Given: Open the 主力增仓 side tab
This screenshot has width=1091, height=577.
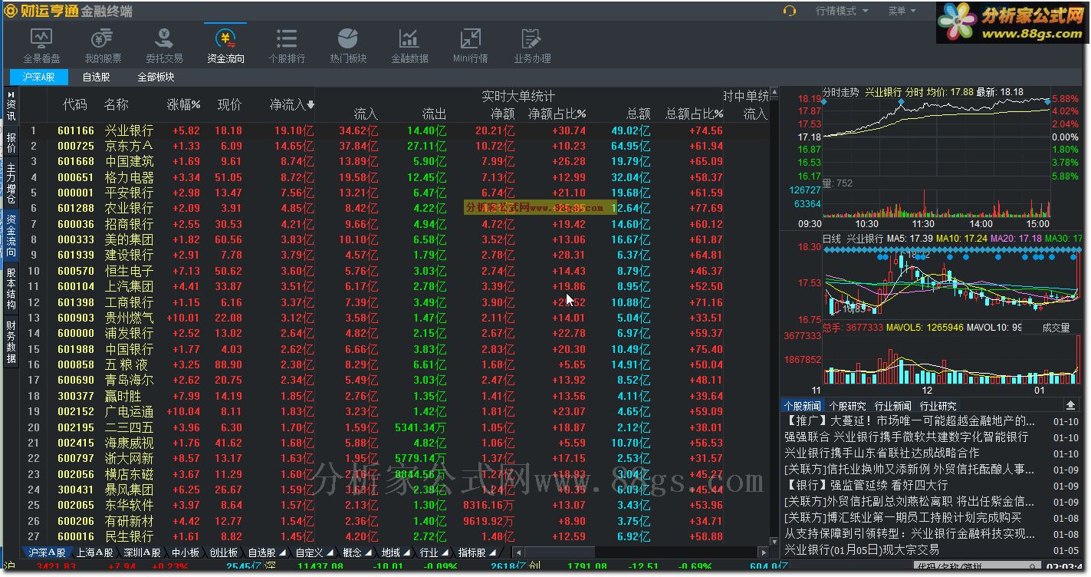Looking at the screenshot, I should coord(11,184).
